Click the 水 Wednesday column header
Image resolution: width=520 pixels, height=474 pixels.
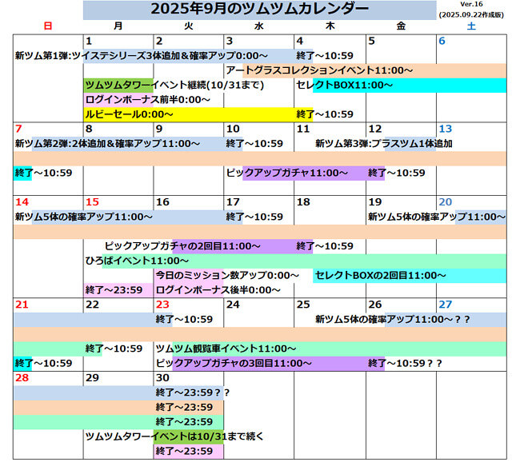click(259, 26)
